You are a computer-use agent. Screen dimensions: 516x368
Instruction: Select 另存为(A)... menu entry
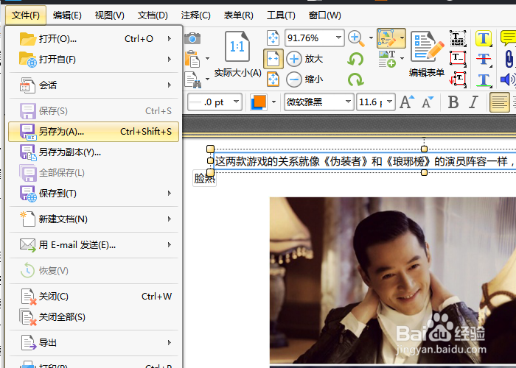pyautogui.click(x=94, y=132)
